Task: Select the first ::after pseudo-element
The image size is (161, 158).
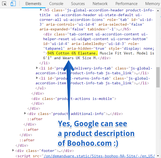Action: (35, 119)
